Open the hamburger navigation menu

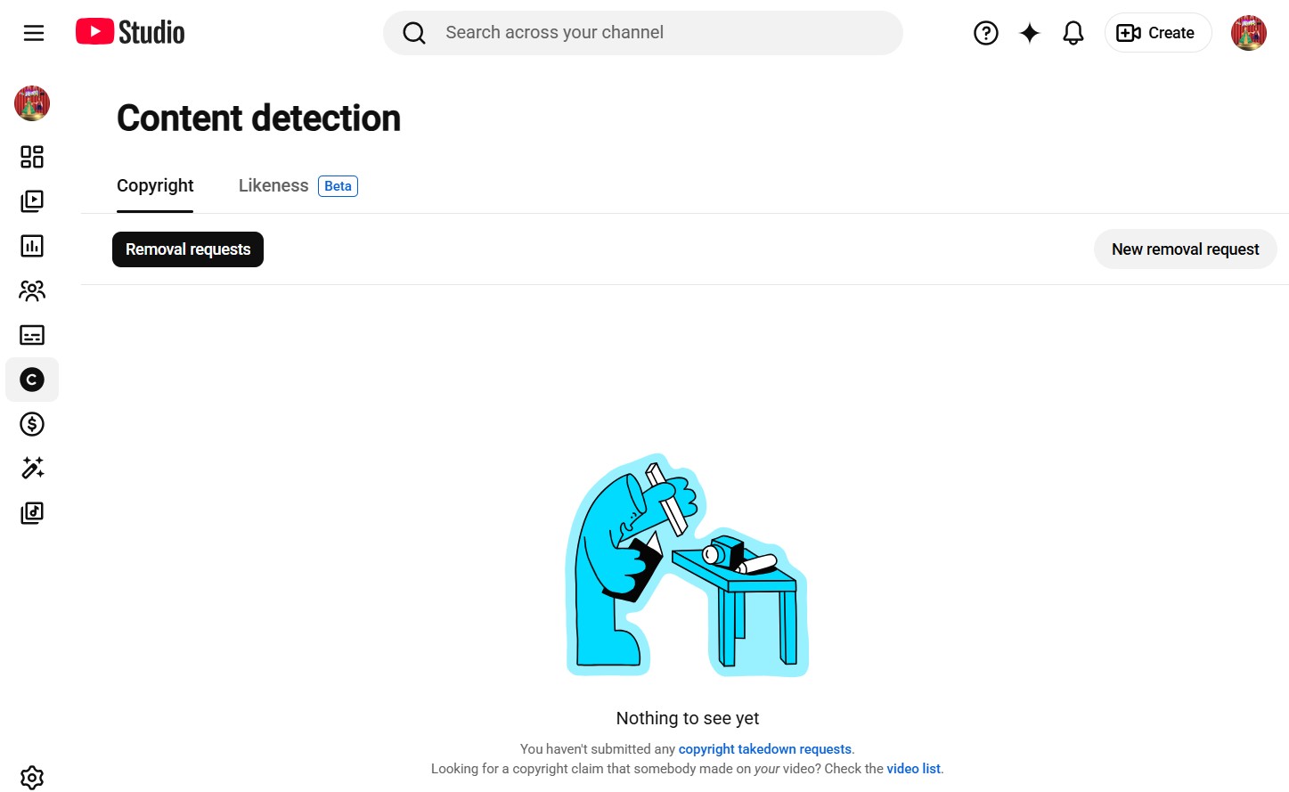[34, 33]
